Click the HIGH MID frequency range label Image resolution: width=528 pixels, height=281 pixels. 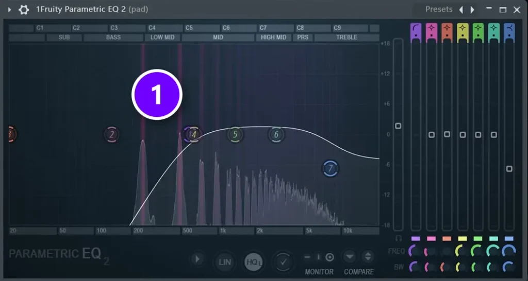point(273,37)
